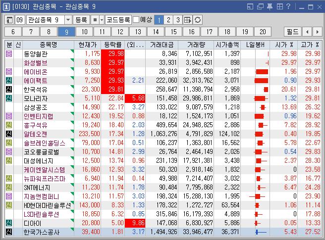Click the 등록 button
This screenshot has height=240, width=325.
(x=81, y=20)
